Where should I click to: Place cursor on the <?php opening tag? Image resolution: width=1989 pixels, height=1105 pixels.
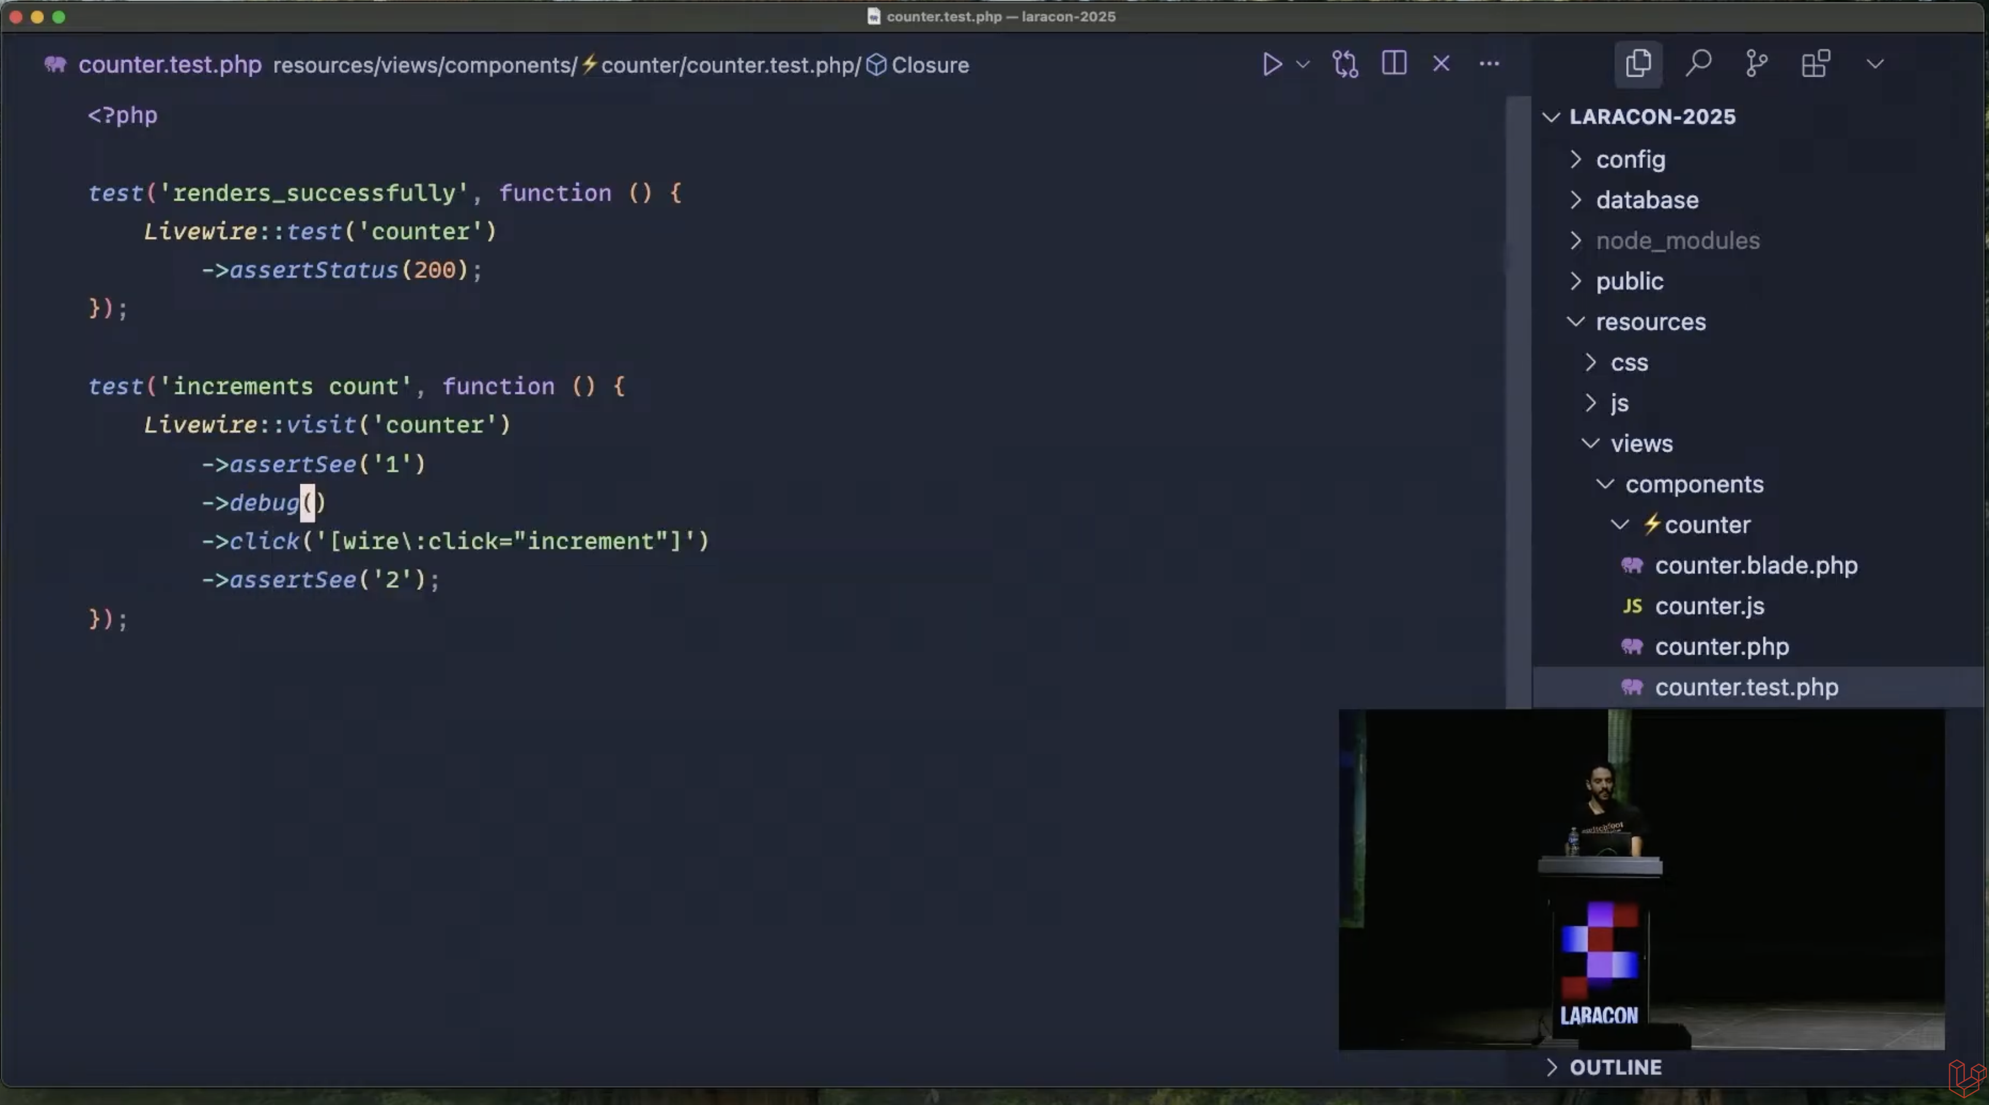pyautogui.click(x=122, y=115)
